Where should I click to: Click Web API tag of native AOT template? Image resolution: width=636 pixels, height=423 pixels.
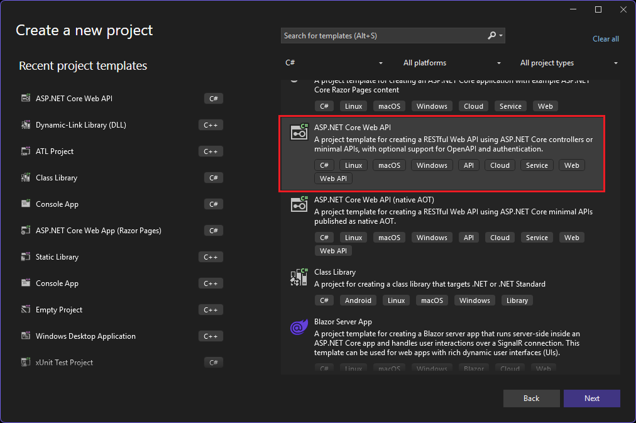pyautogui.click(x=333, y=251)
